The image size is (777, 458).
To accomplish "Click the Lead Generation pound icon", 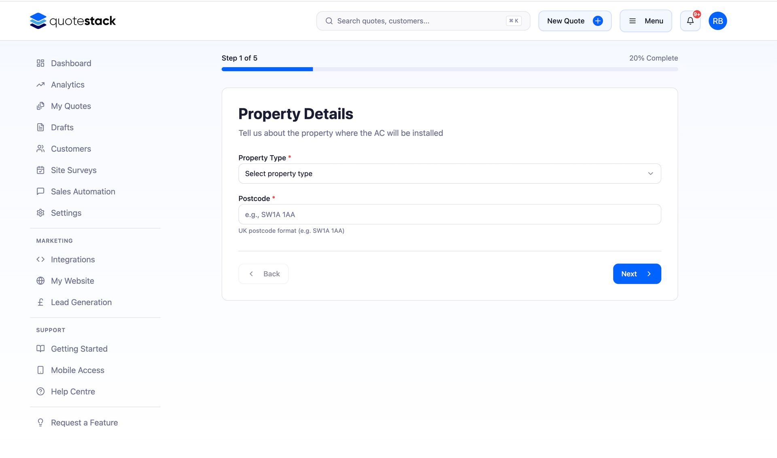I will pos(40,302).
